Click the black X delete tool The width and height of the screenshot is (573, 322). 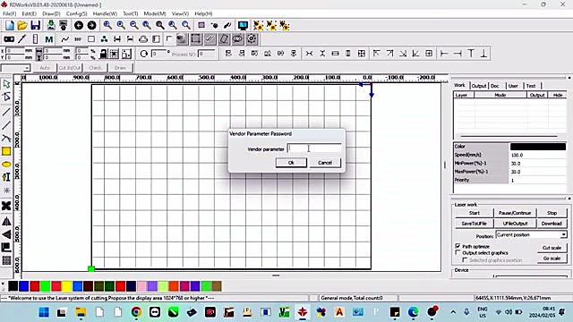pos(6,206)
